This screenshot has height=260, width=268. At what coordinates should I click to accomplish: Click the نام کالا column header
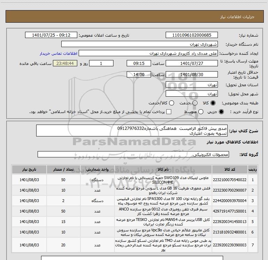163,169
